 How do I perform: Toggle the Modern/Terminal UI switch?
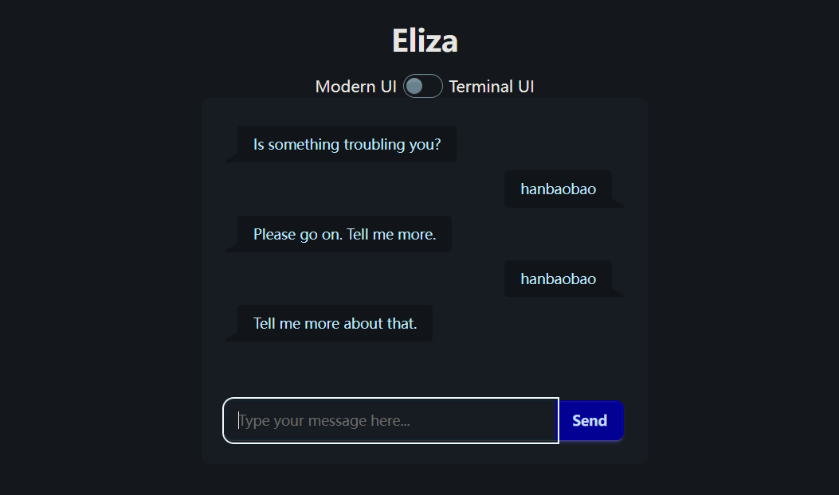click(x=423, y=87)
